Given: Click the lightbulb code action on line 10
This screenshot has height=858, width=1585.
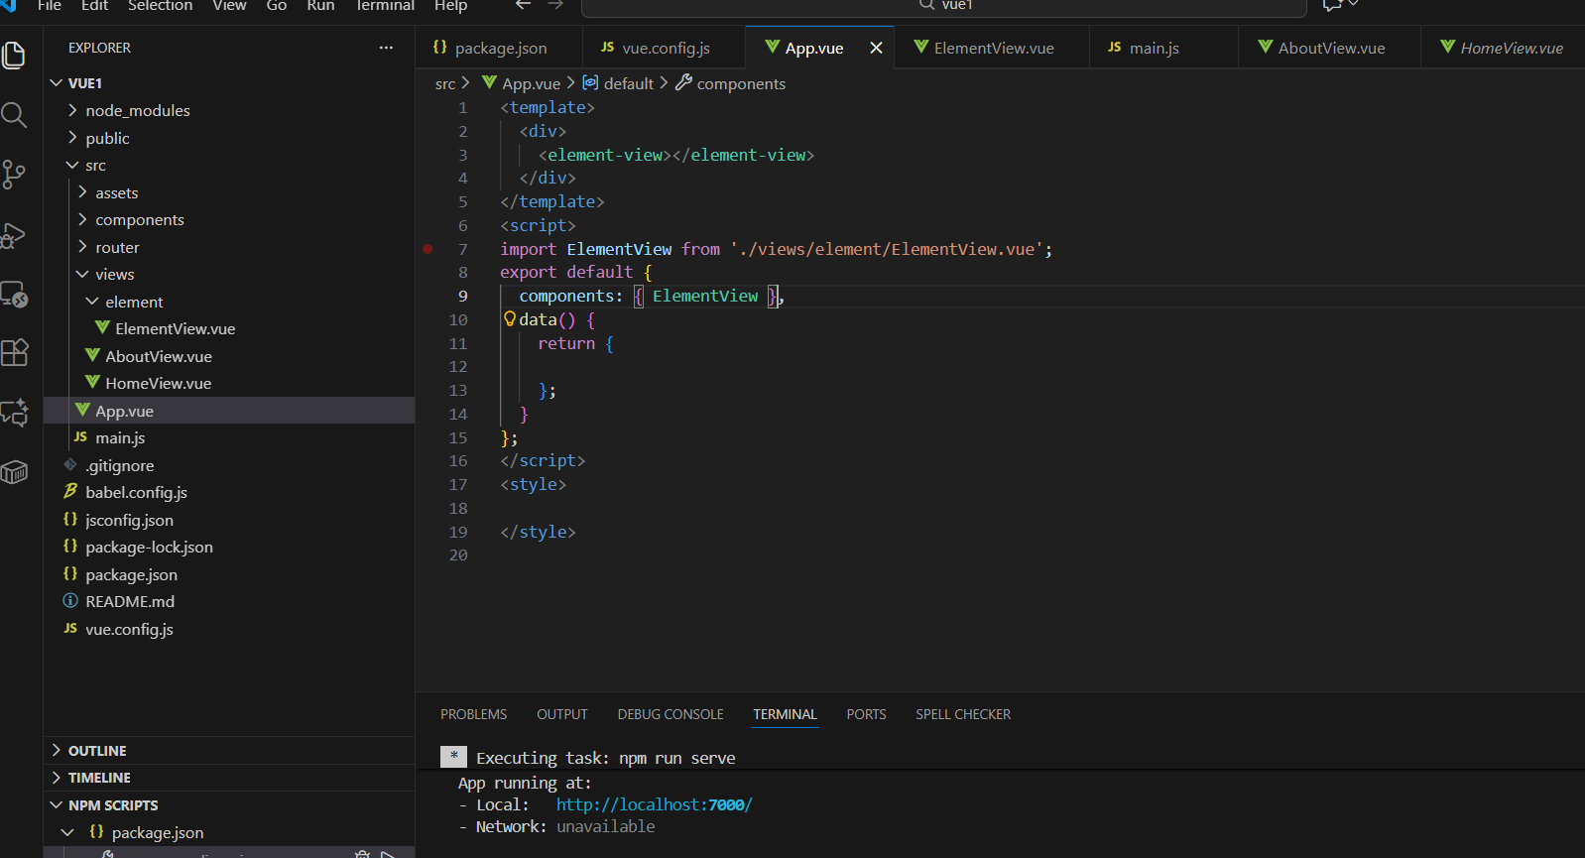Looking at the screenshot, I should (510, 318).
